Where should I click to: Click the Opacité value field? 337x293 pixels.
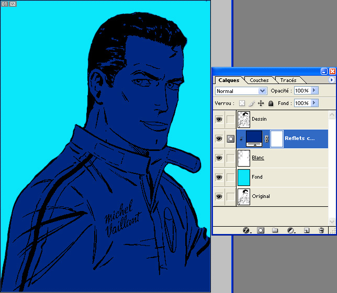click(x=302, y=90)
